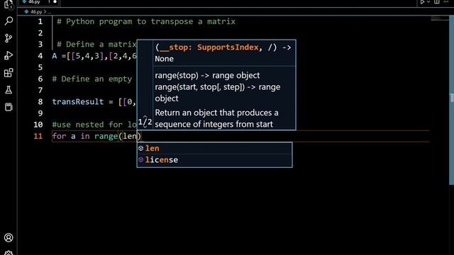Click the 'Define an empty' comment
The width and height of the screenshot is (454, 255).
click(x=92, y=79)
